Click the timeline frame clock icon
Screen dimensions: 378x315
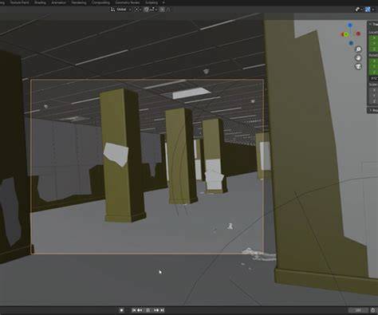373,310
